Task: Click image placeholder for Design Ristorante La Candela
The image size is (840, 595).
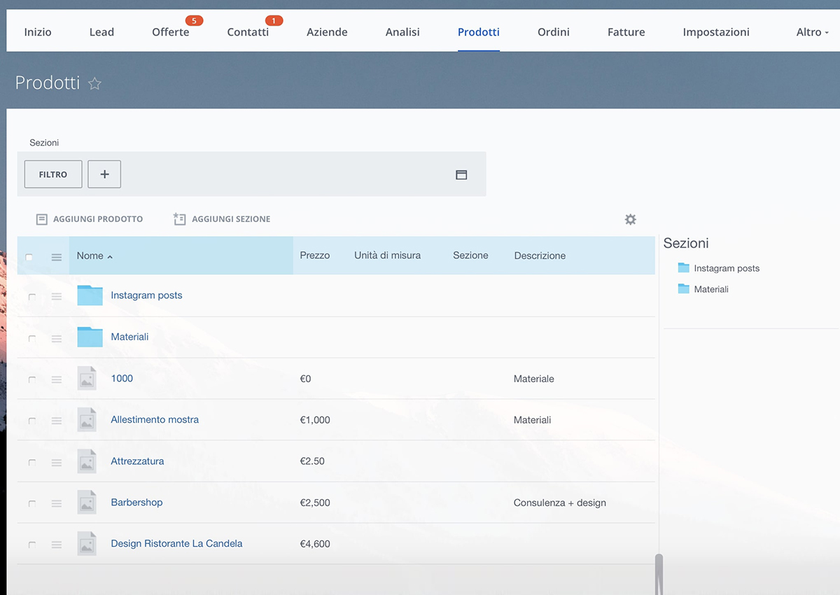Action: pos(87,544)
